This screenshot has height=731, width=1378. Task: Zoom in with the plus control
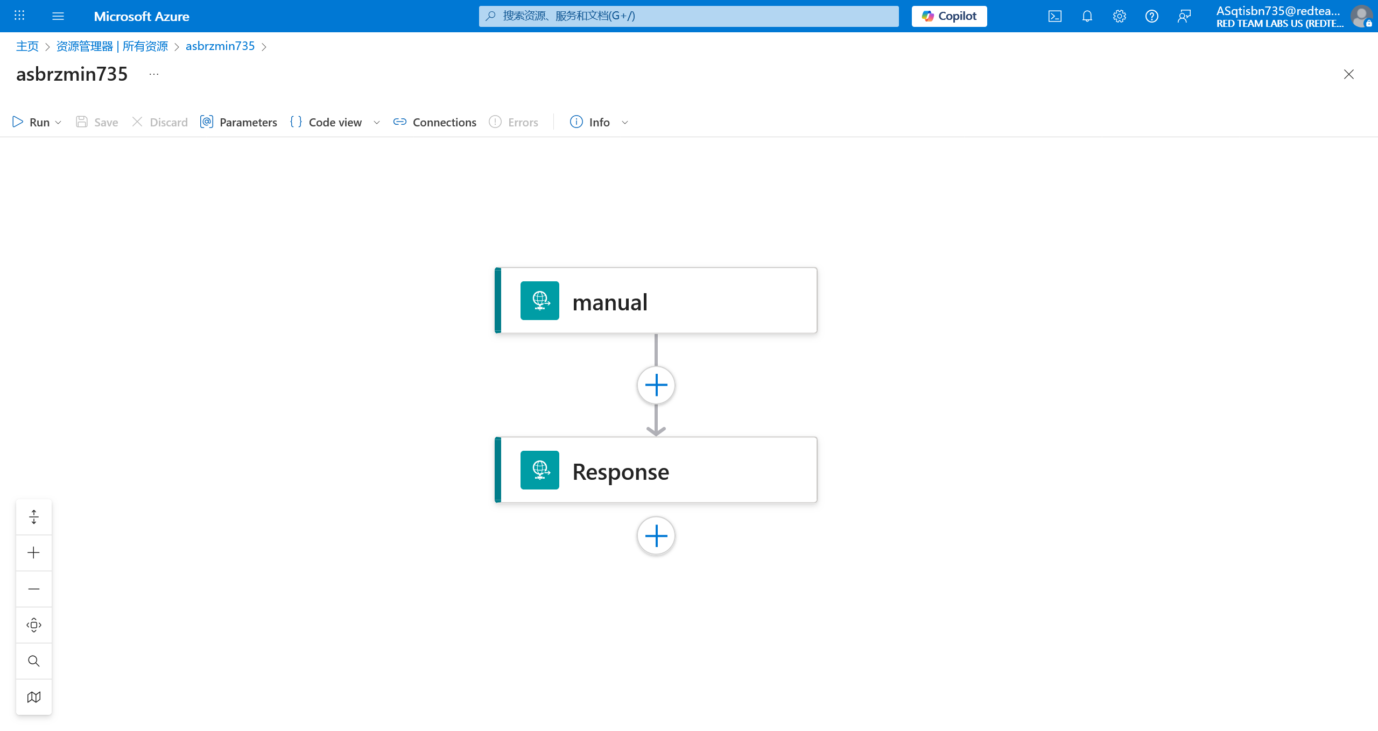(x=34, y=553)
